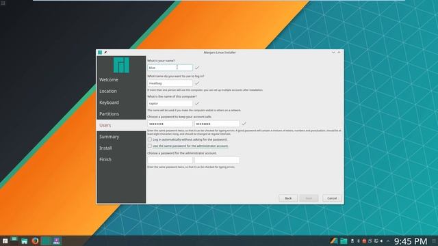
Task: Select the Finish step in sidebar
Action: 121,160
